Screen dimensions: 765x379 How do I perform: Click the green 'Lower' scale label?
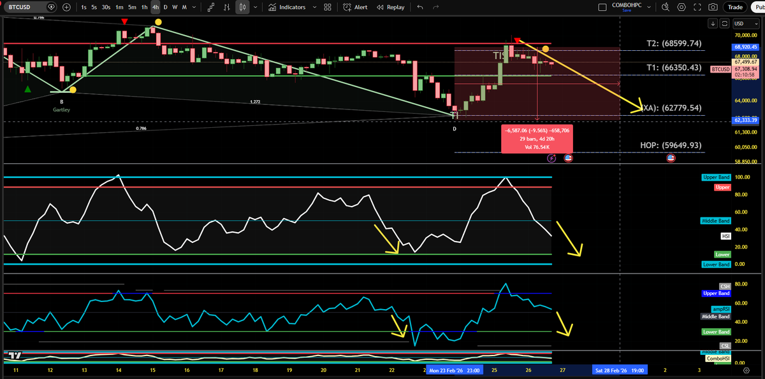(x=722, y=254)
